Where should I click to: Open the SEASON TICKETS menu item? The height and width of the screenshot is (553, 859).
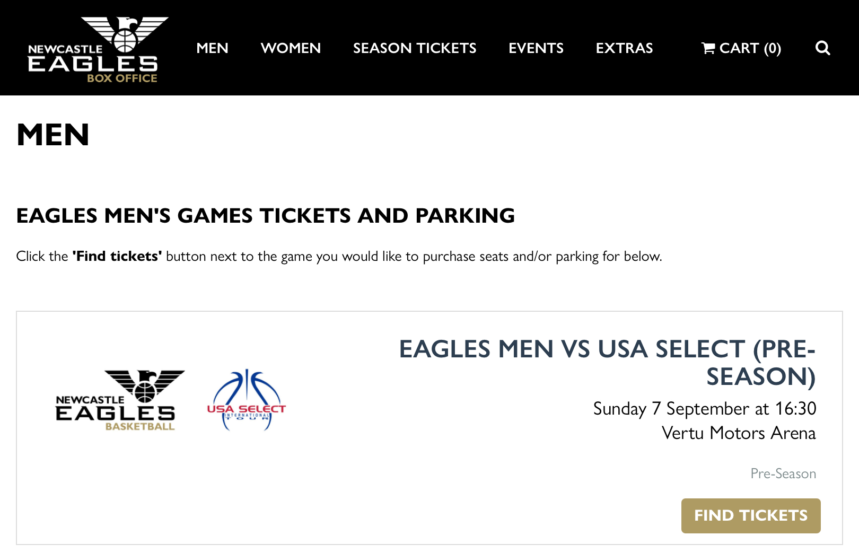[x=415, y=48]
